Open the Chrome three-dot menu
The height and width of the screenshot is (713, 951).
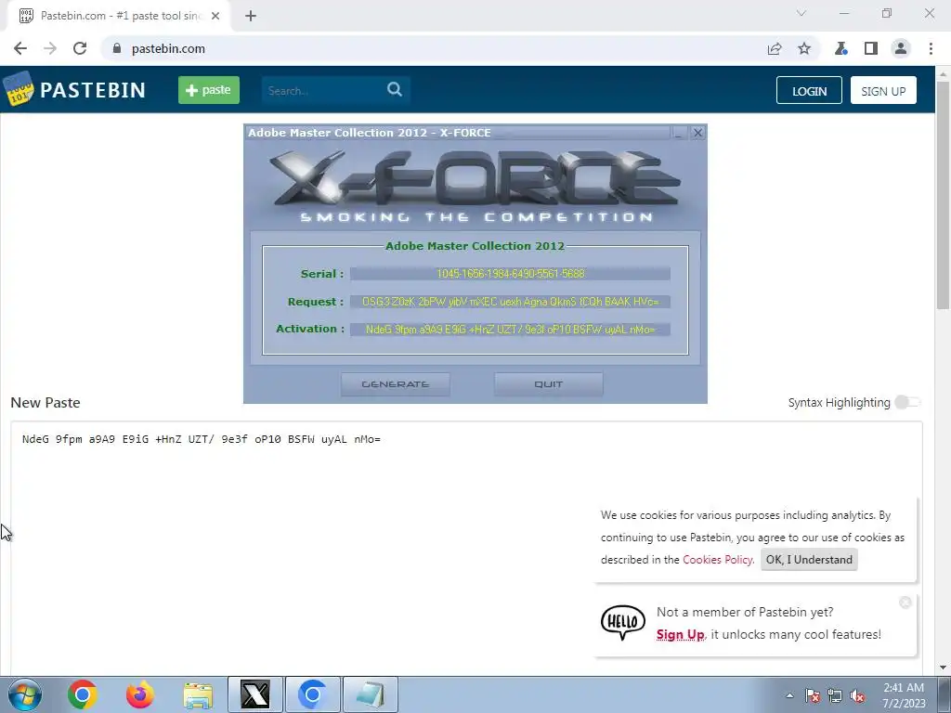(x=931, y=48)
